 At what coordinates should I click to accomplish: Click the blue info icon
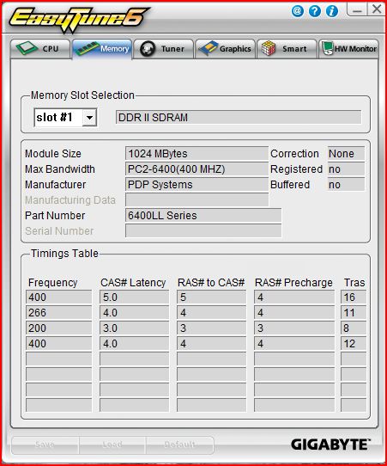[332, 11]
